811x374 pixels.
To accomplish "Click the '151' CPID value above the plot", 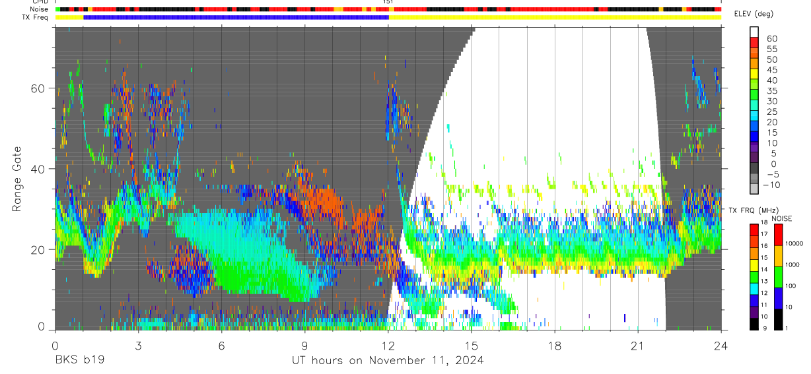I will pos(388,2).
